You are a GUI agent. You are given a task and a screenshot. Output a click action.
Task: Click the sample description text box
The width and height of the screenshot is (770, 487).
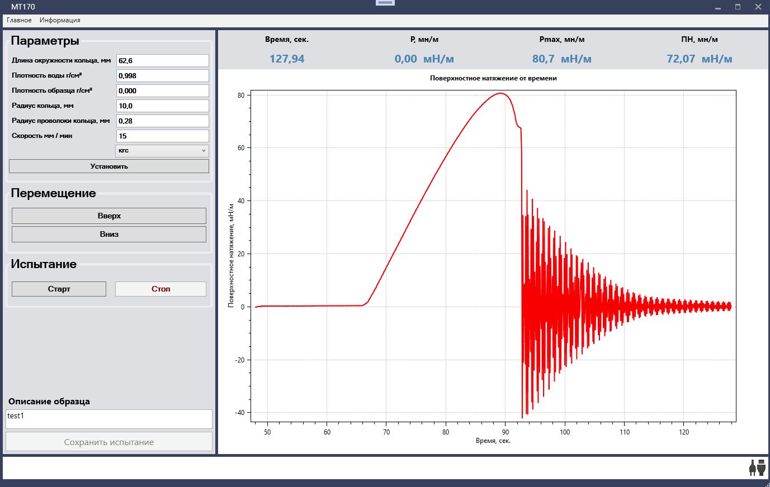pos(109,419)
